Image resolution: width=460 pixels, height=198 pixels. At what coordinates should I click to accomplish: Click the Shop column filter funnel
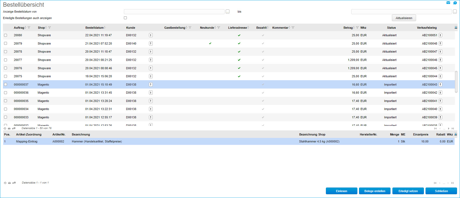point(50,28)
